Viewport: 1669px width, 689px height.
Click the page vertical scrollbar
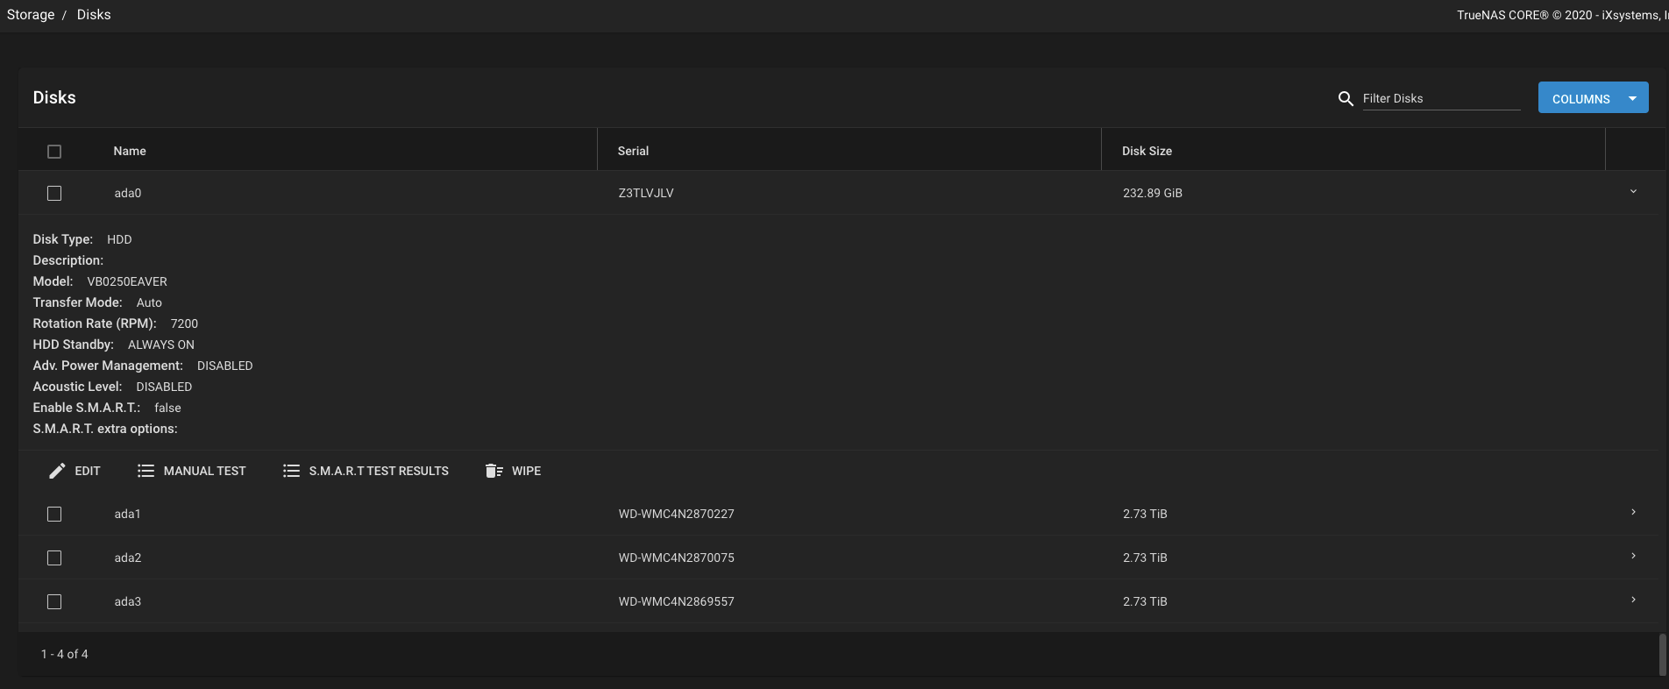tap(1662, 654)
